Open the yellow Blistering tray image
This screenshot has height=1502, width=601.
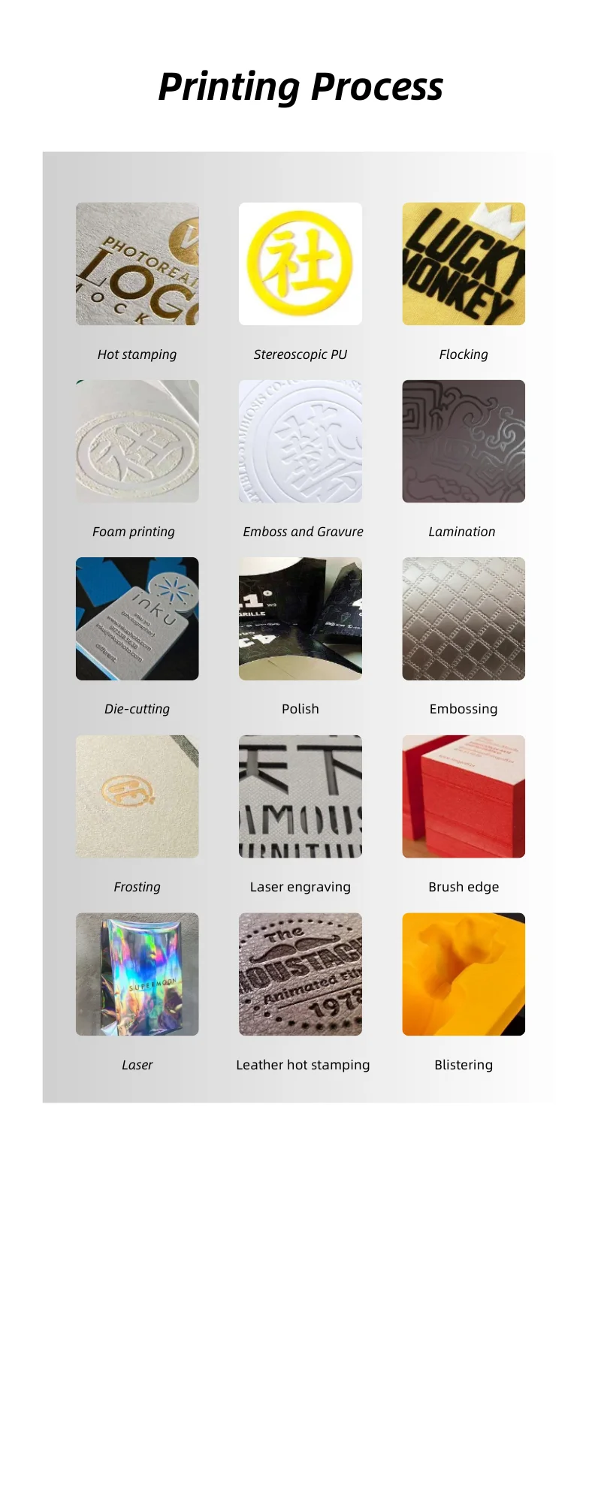[x=464, y=975]
